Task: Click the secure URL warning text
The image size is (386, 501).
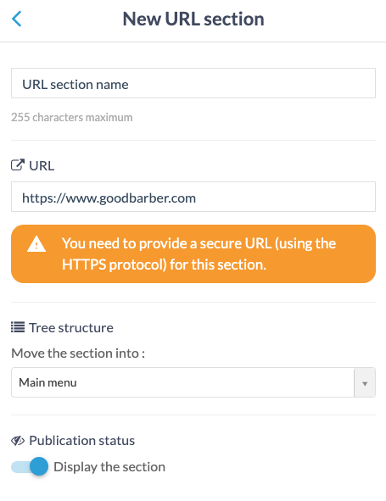Action: pyautogui.click(x=199, y=254)
